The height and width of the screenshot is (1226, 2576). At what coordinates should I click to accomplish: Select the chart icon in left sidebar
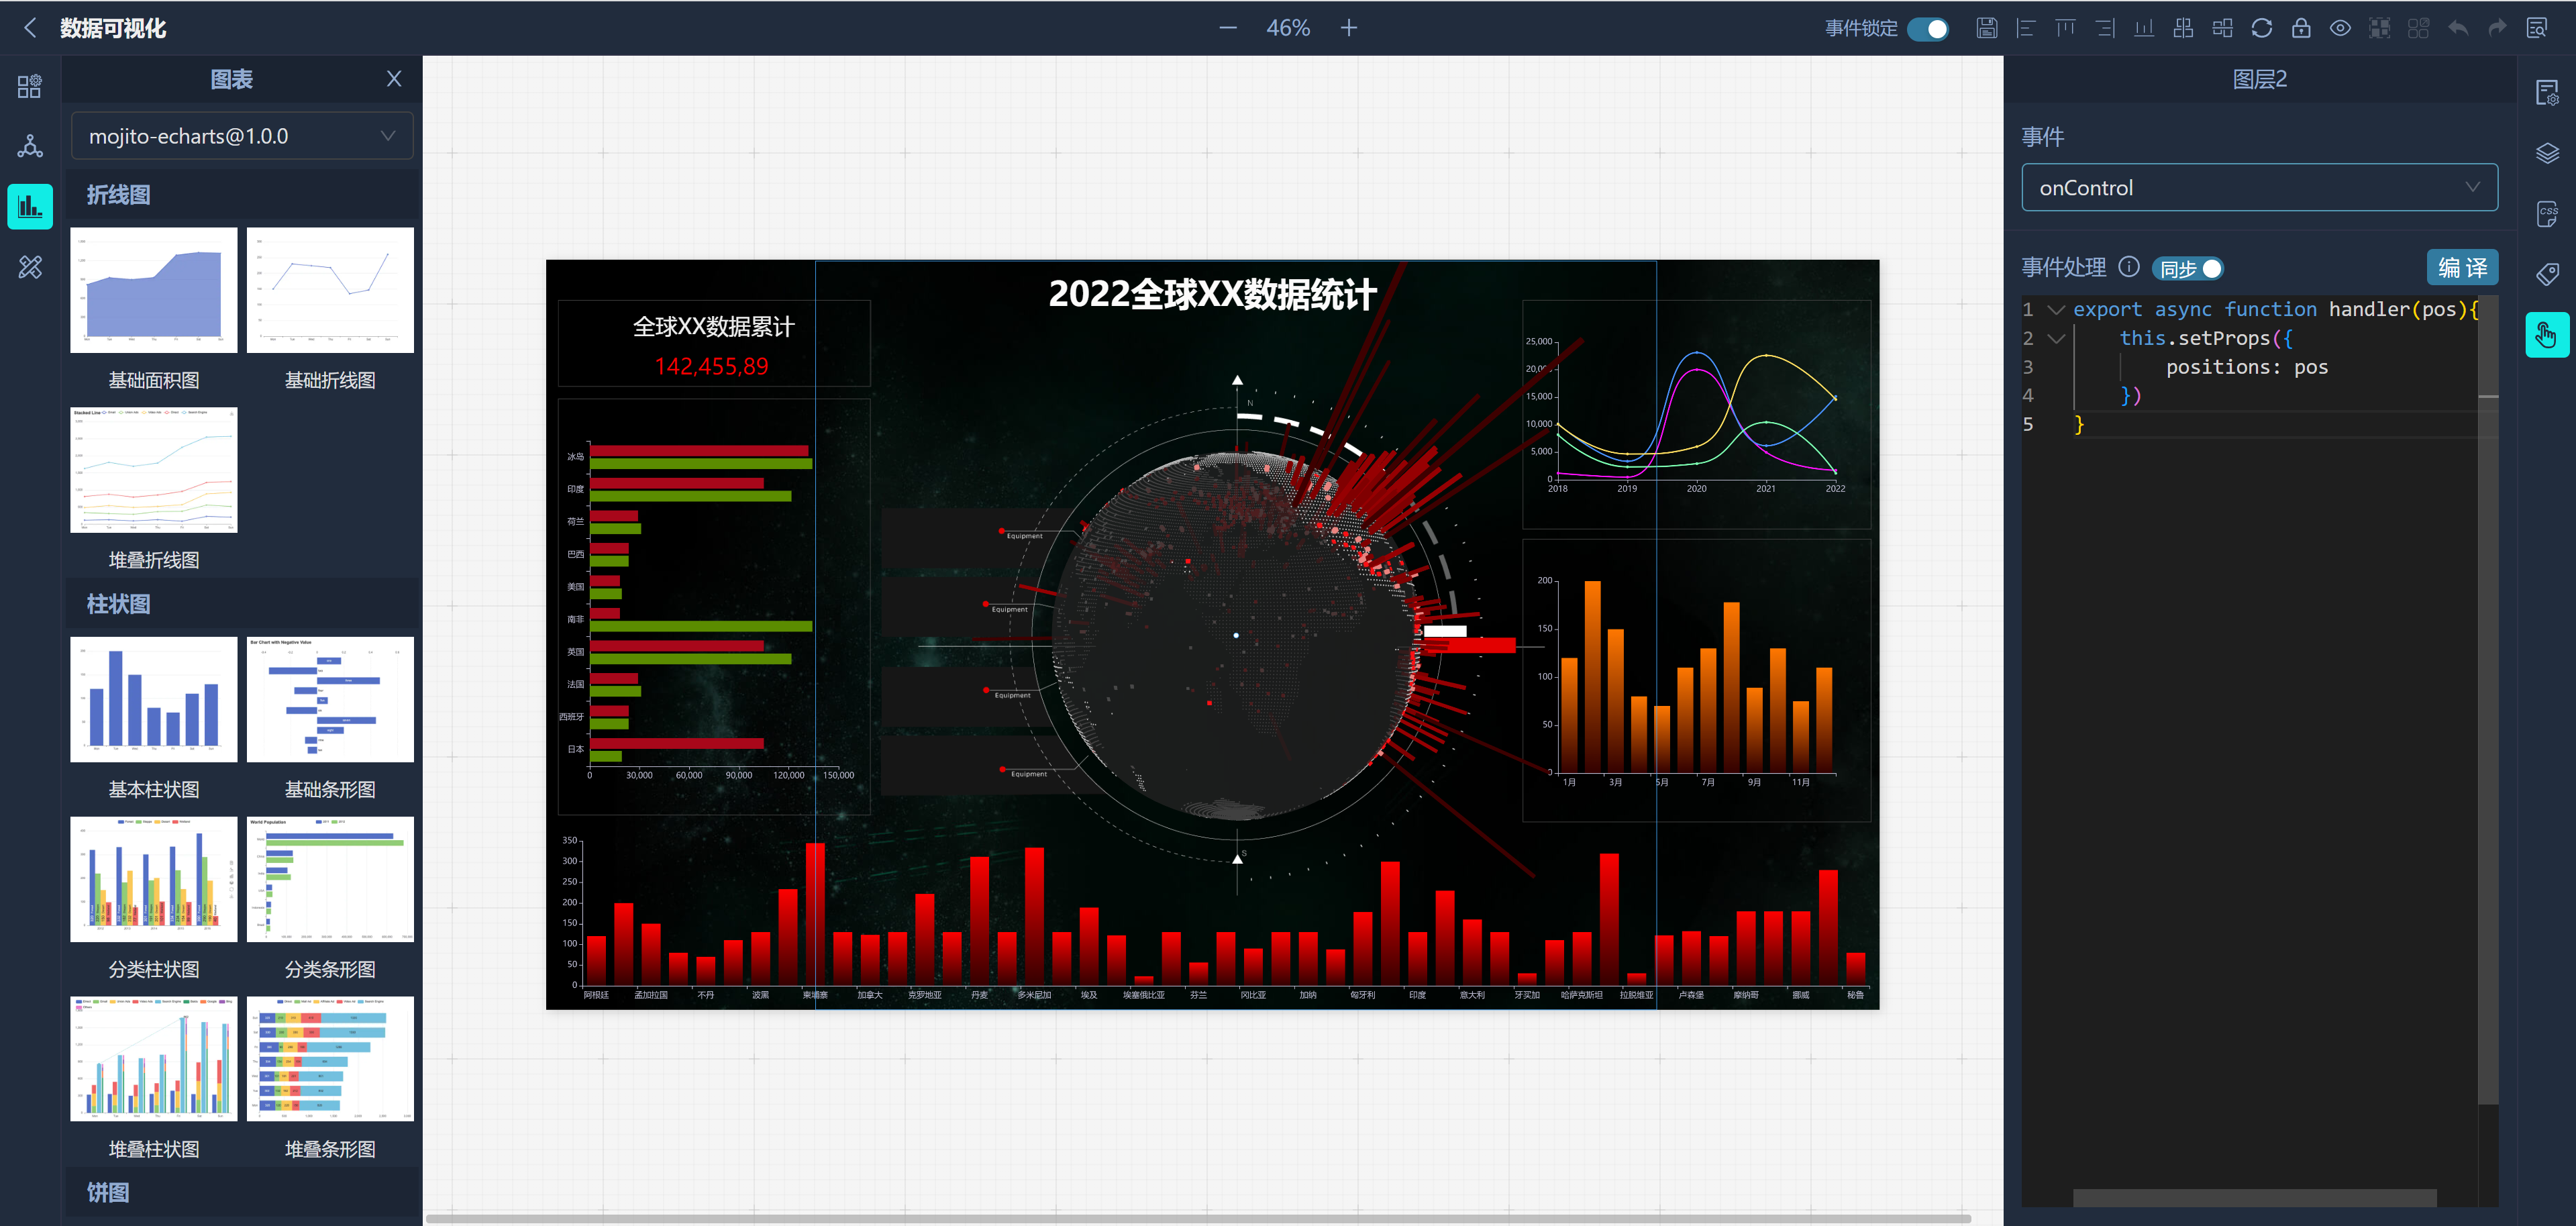pyautogui.click(x=30, y=207)
